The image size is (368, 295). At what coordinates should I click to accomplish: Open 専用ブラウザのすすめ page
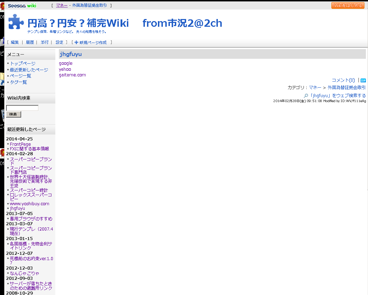pos(31,219)
